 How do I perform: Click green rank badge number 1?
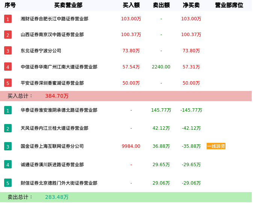(x=8, y=110)
